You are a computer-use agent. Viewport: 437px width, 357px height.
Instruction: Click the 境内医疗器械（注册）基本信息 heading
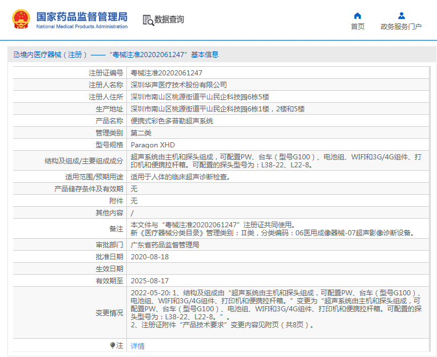click(119, 54)
